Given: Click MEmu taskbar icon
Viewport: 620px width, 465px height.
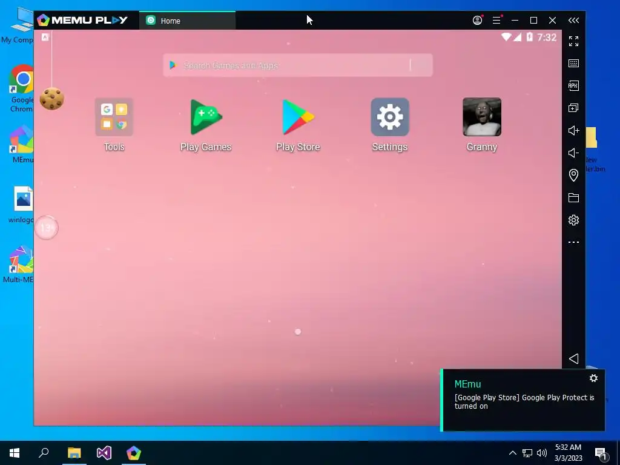Looking at the screenshot, I should 134,453.
